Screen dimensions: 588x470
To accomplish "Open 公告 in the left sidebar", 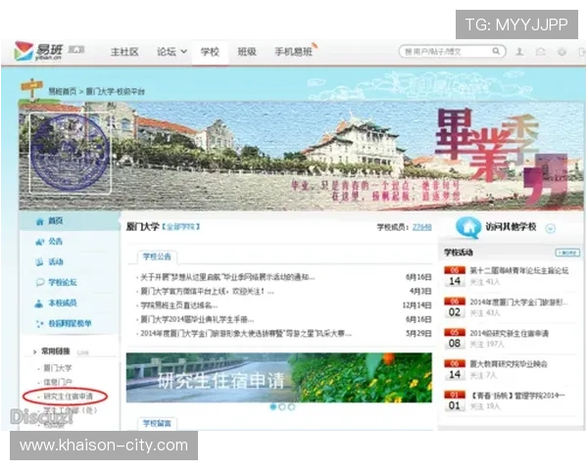I will (x=56, y=242).
